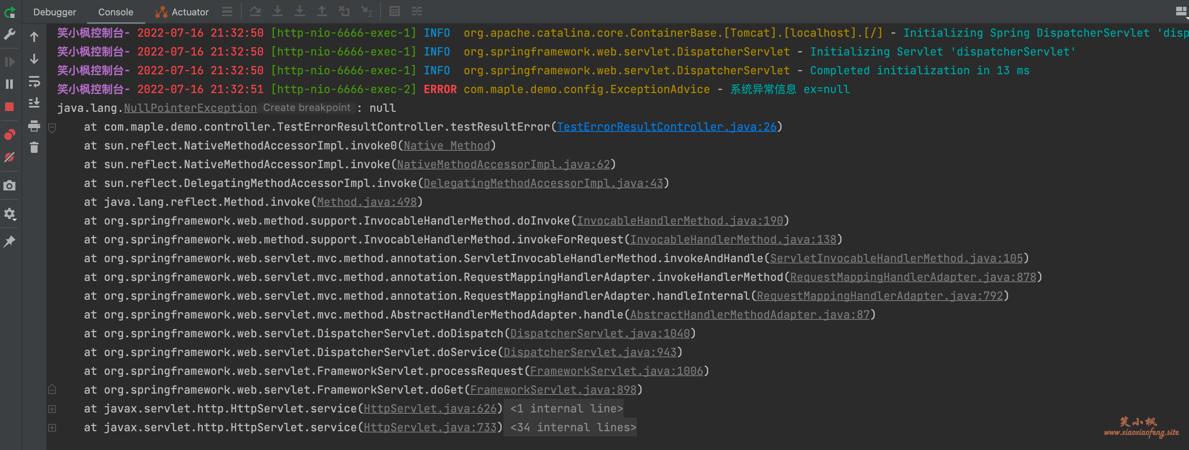Open InvocableHandlerMethod.java:190 link
1189x450 pixels.
coord(680,221)
